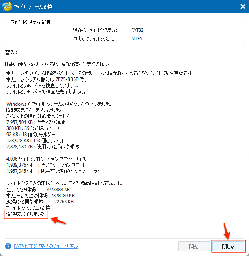Click the 7,957,504 KB 全ディスク領域 line
Viewport: 249px width, 256px height.
35,122
